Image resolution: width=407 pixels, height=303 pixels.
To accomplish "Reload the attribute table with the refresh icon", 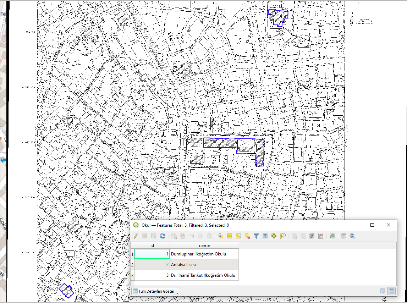I will [163, 236].
